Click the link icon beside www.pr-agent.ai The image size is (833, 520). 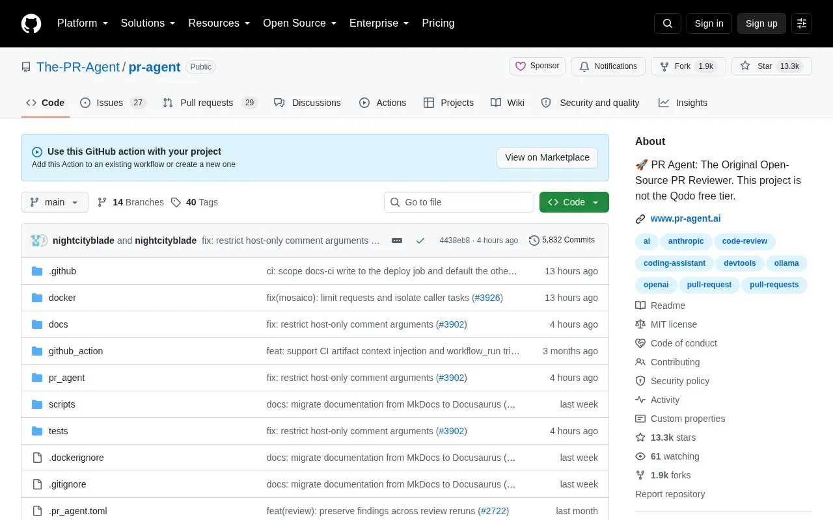[640, 219]
